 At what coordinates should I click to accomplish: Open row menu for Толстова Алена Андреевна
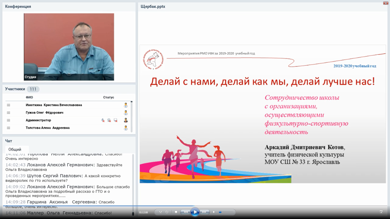8,128
